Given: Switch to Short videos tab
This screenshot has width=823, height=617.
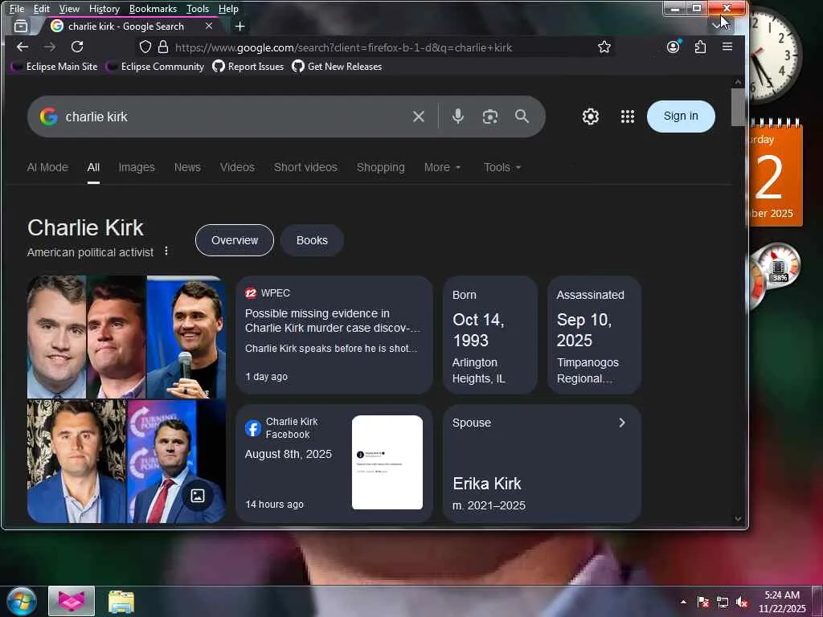Looking at the screenshot, I should (x=305, y=167).
